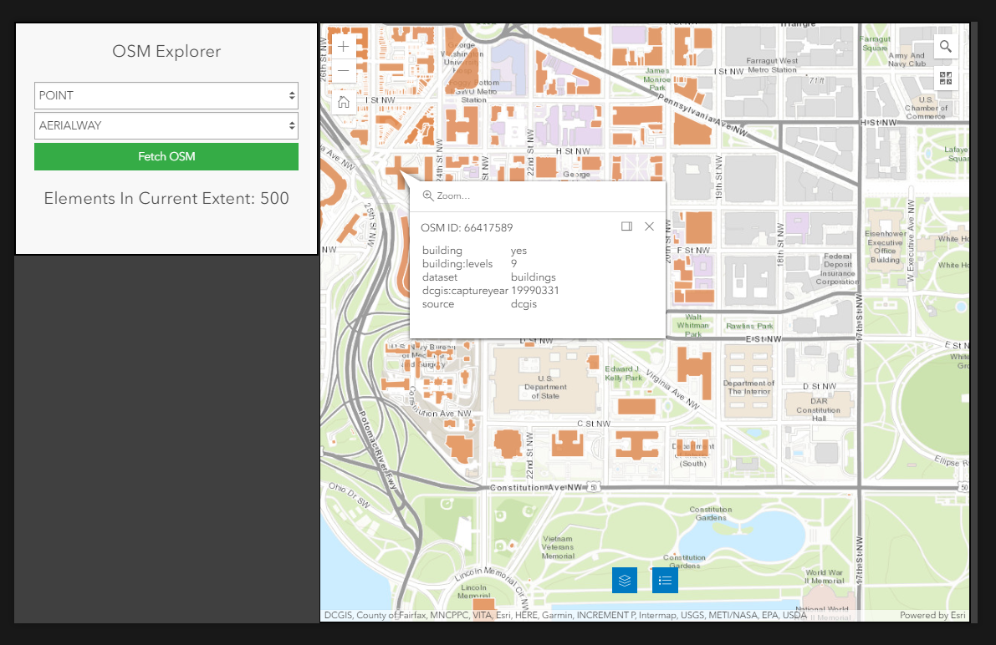Close the OSM ID popup
The height and width of the screenshot is (645, 996).
click(x=649, y=226)
